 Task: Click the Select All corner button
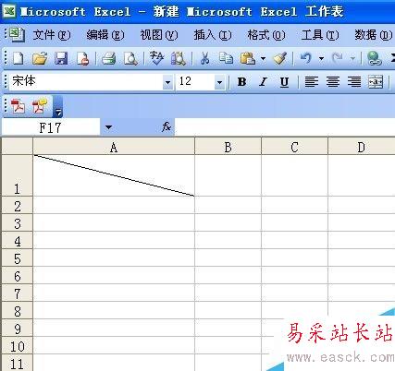[17, 146]
